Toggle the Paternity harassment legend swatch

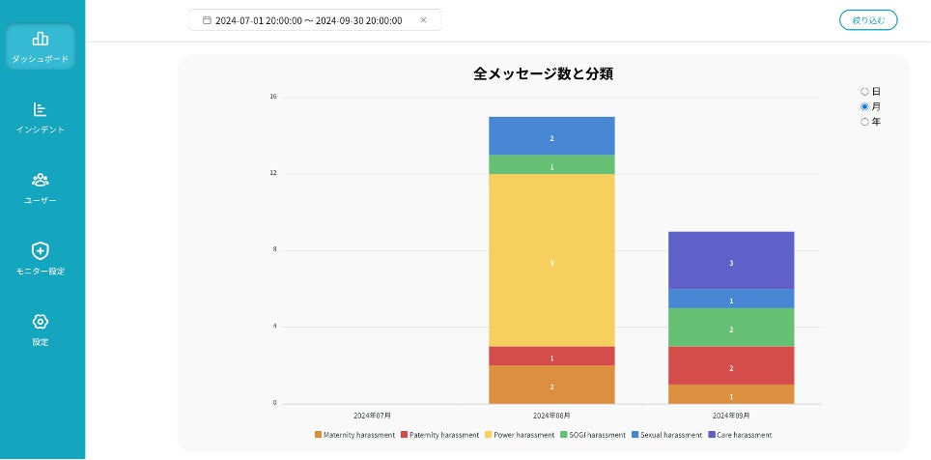[404, 435]
